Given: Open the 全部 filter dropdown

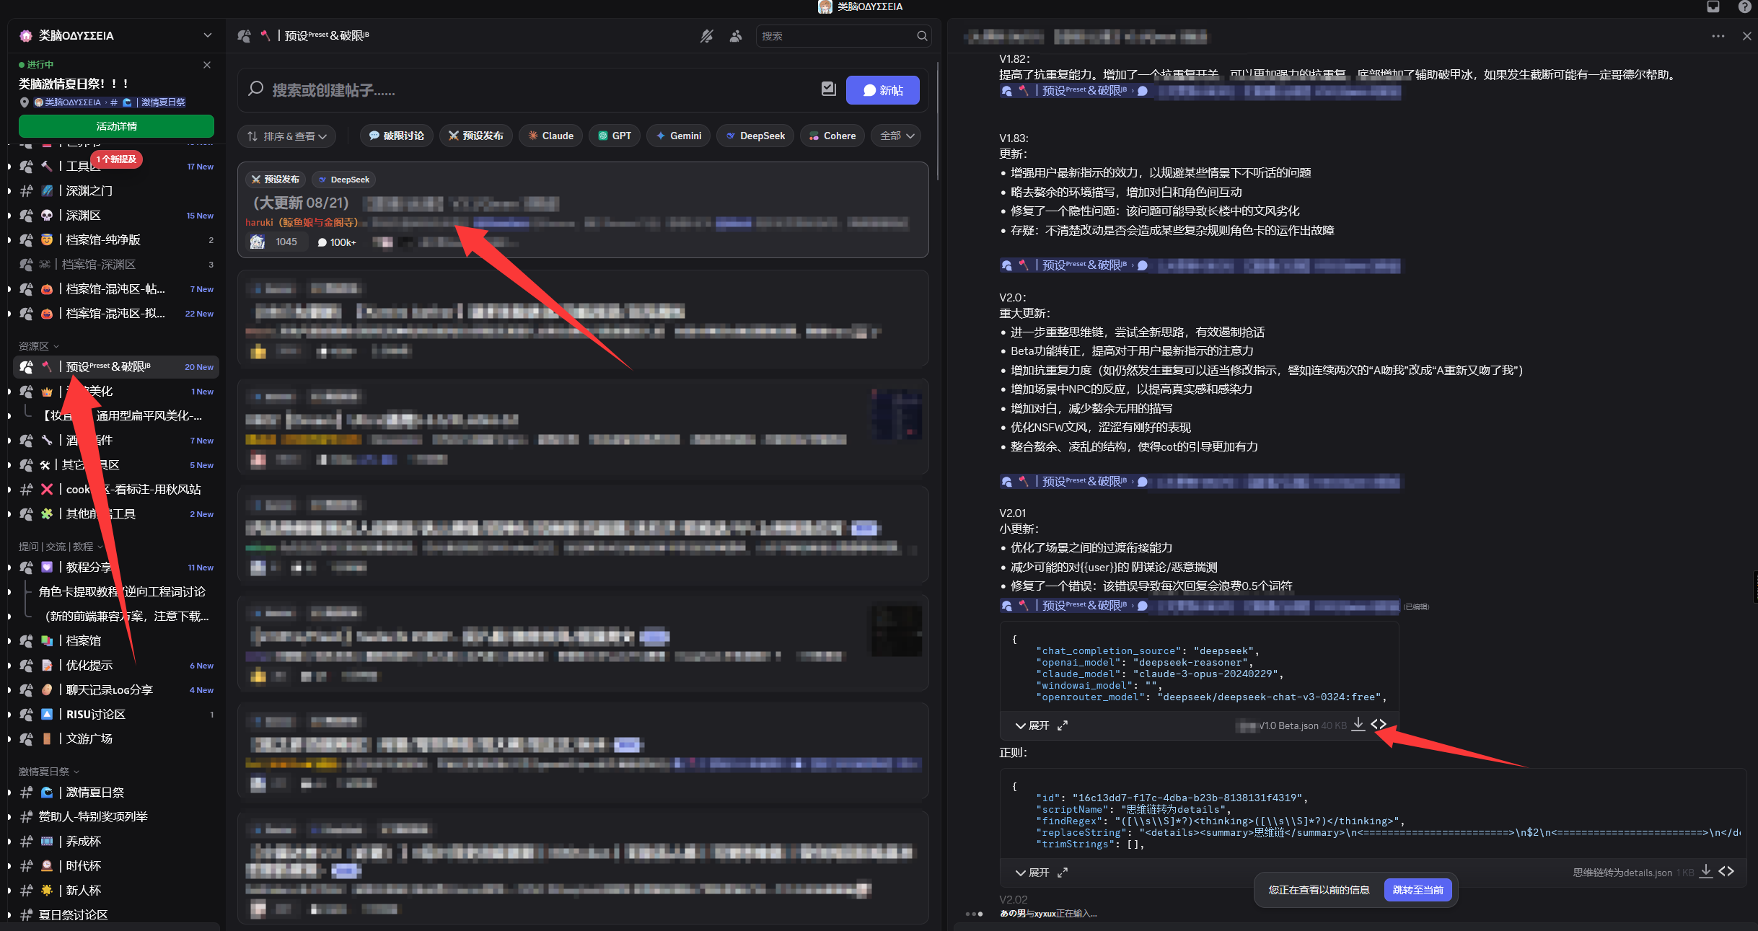Looking at the screenshot, I should point(895,136).
